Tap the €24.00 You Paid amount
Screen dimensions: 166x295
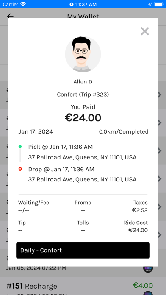pos(83,118)
